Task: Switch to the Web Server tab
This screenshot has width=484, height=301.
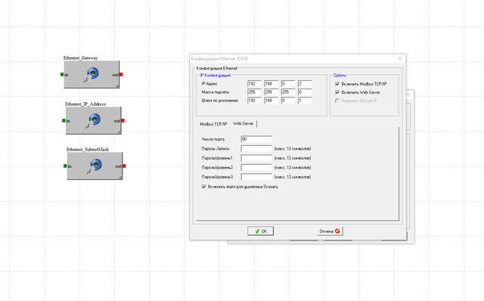Action: pos(244,123)
